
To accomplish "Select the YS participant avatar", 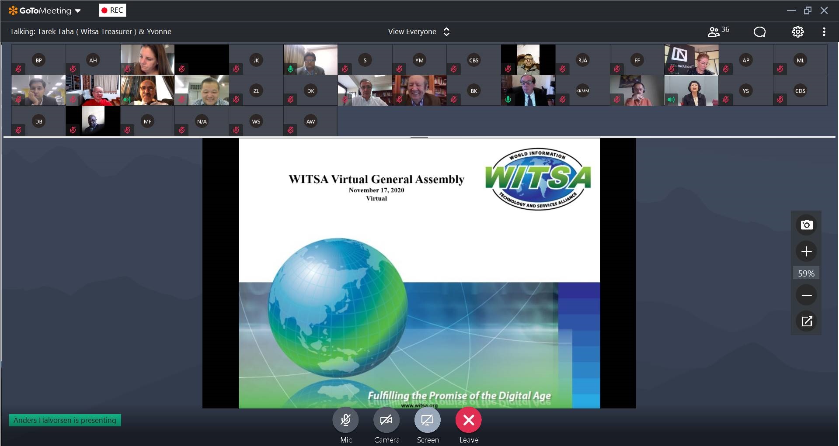I will (x=746, y=91).
